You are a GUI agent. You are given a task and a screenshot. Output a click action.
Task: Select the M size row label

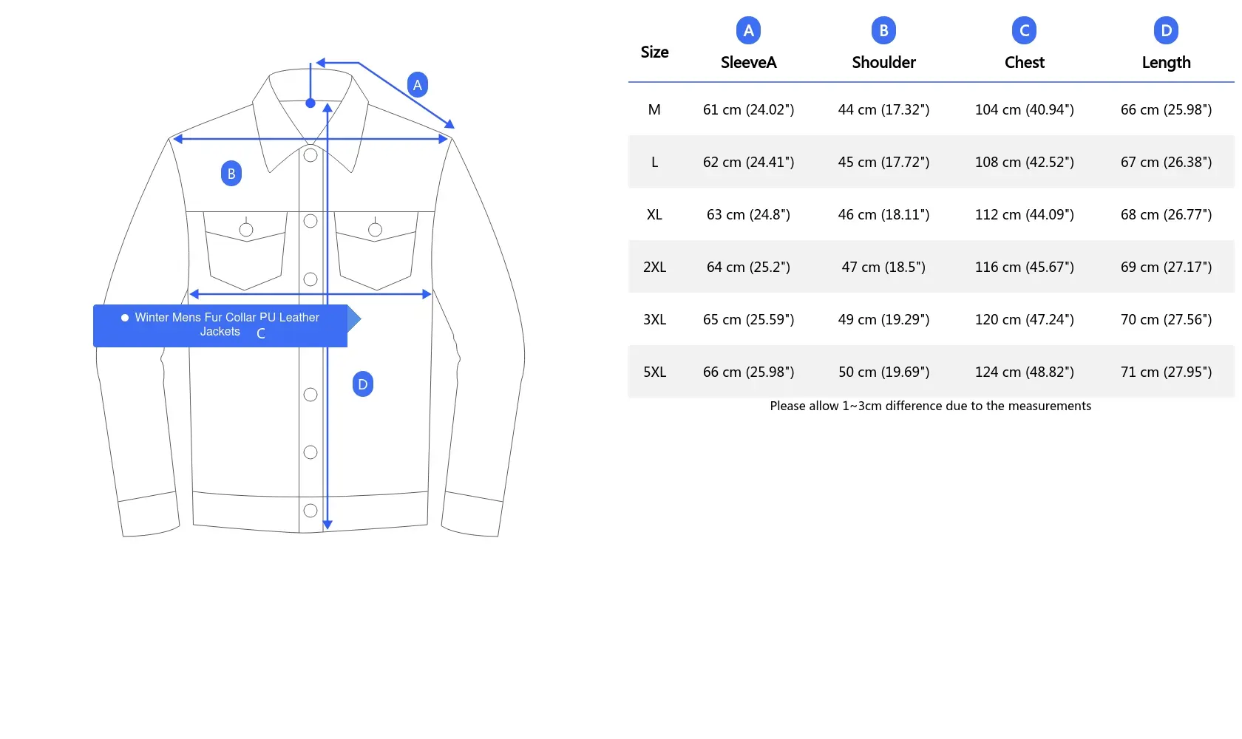[x=654, y=109]
